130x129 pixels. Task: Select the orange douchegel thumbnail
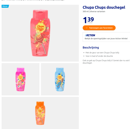point(40,113)
